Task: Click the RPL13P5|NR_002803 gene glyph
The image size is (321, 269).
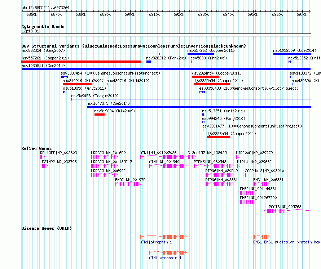Action: tap(43, 157)
